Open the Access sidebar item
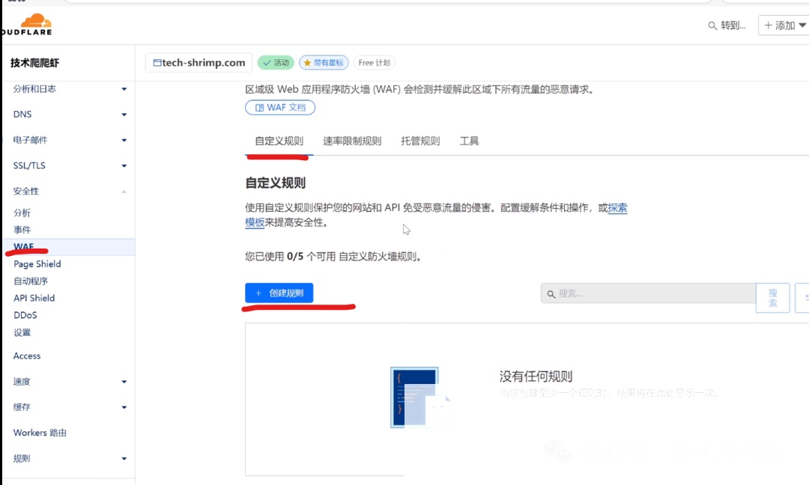Image resolution: width=809 pixels, height=485 pixels. [x=27, y=356]
